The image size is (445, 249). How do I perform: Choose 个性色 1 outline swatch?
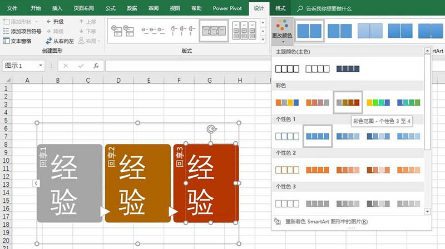[x=287, y=136]
